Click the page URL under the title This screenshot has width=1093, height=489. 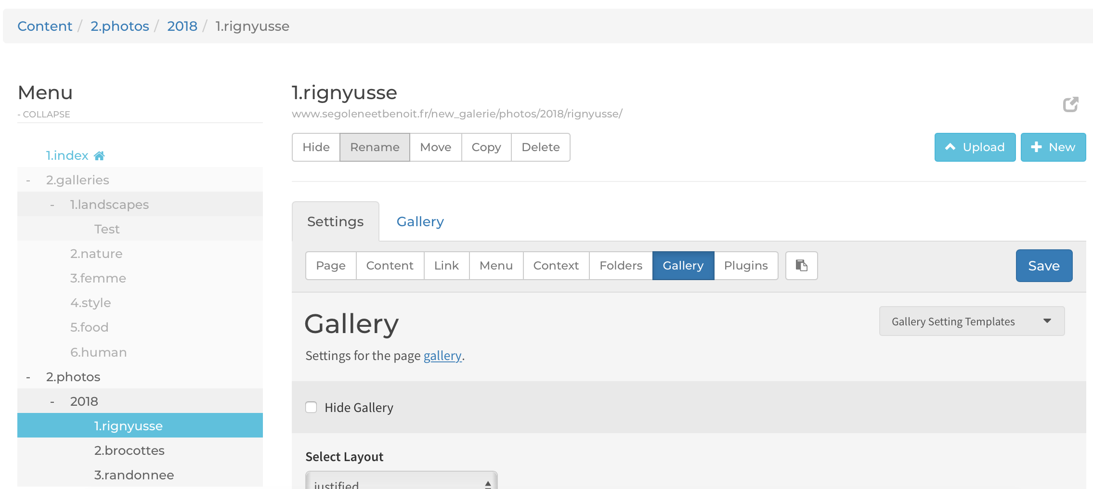point(457,114)
